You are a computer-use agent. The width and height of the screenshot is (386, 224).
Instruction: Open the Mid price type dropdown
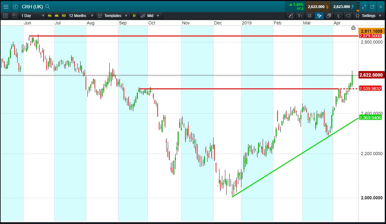(153, 15)
